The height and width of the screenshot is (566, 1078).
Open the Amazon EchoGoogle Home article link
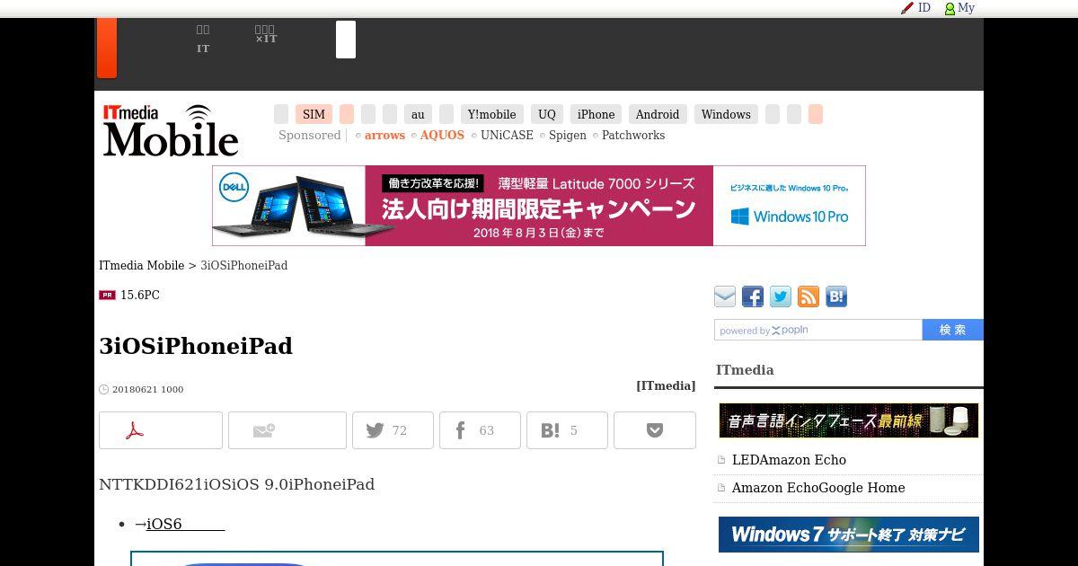[x=818, y=488]
